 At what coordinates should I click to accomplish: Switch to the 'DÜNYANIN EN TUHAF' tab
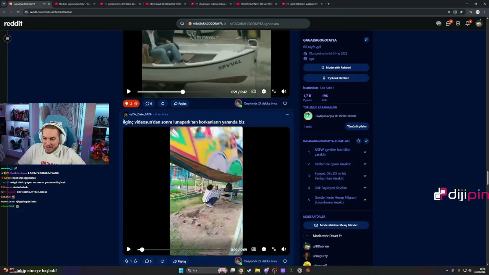click(256, 4)
